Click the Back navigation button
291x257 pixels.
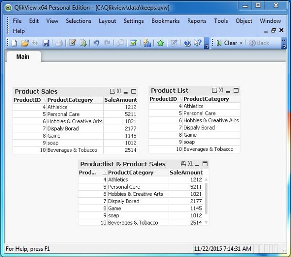click(259, 43)
